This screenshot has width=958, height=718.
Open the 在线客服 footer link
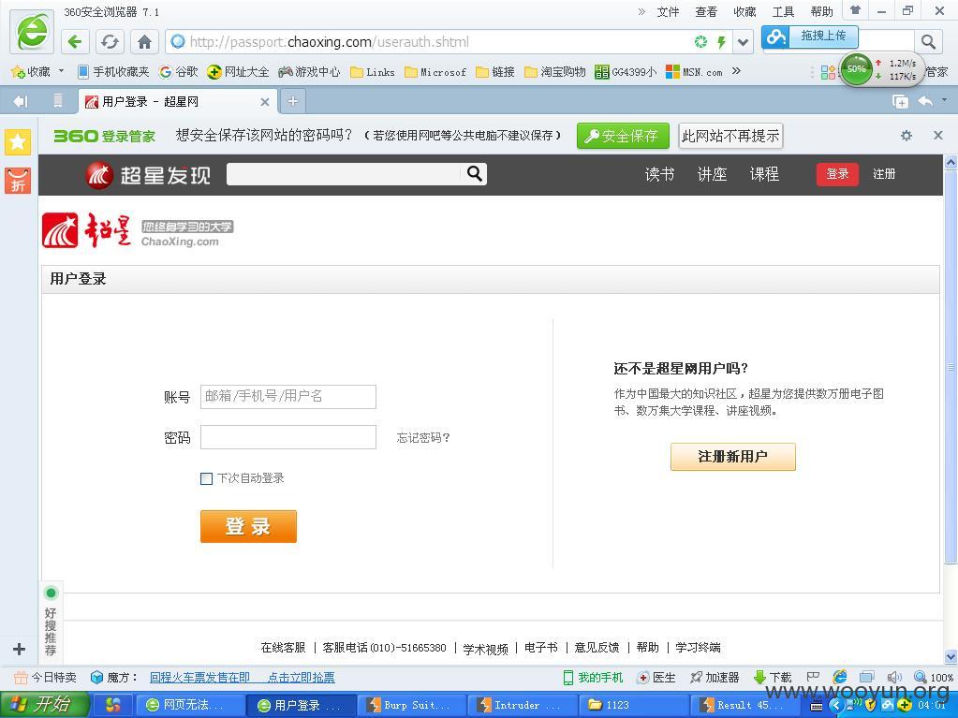tap(283, 647)
